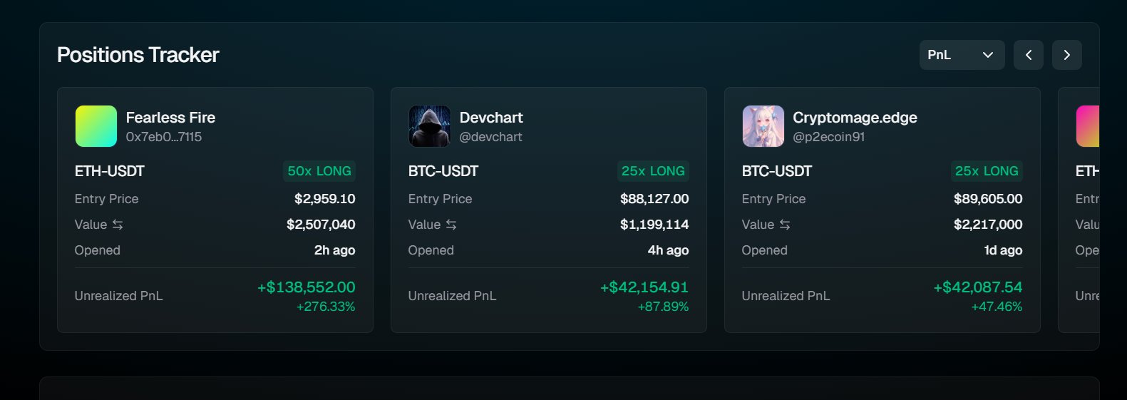Click the partially visible fourth card avatar
The image size is (1127, 400).
1088,126
